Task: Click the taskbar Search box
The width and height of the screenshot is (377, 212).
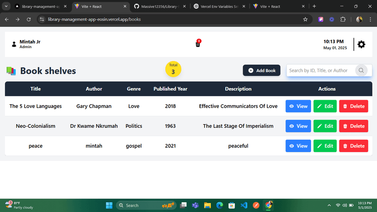Action: pos(146,205)
